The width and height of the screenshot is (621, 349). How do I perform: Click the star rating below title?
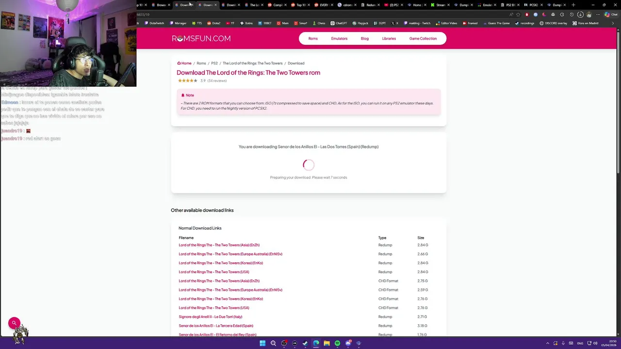coord(187,80)
